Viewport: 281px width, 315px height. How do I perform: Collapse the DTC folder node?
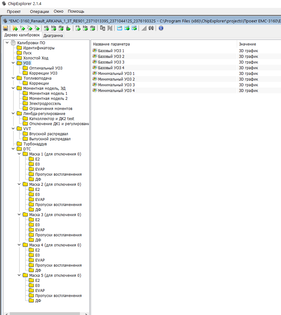coord(13,149)
